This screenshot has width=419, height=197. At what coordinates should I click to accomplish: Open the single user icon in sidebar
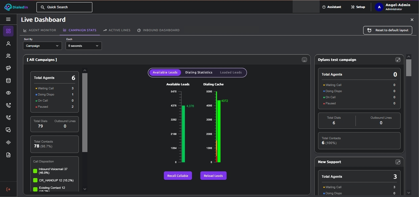tap(8, 44)
